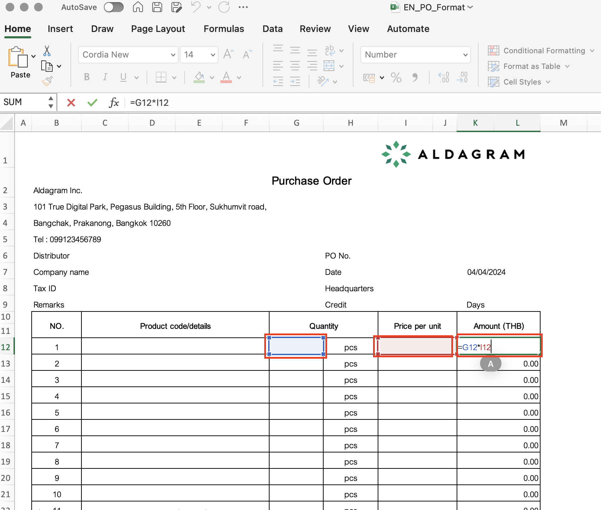
Task: Apply the font color red A swatch
Action: point(226,77)
